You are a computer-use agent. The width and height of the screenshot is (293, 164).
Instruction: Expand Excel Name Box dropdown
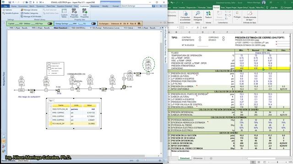(177, 27)
